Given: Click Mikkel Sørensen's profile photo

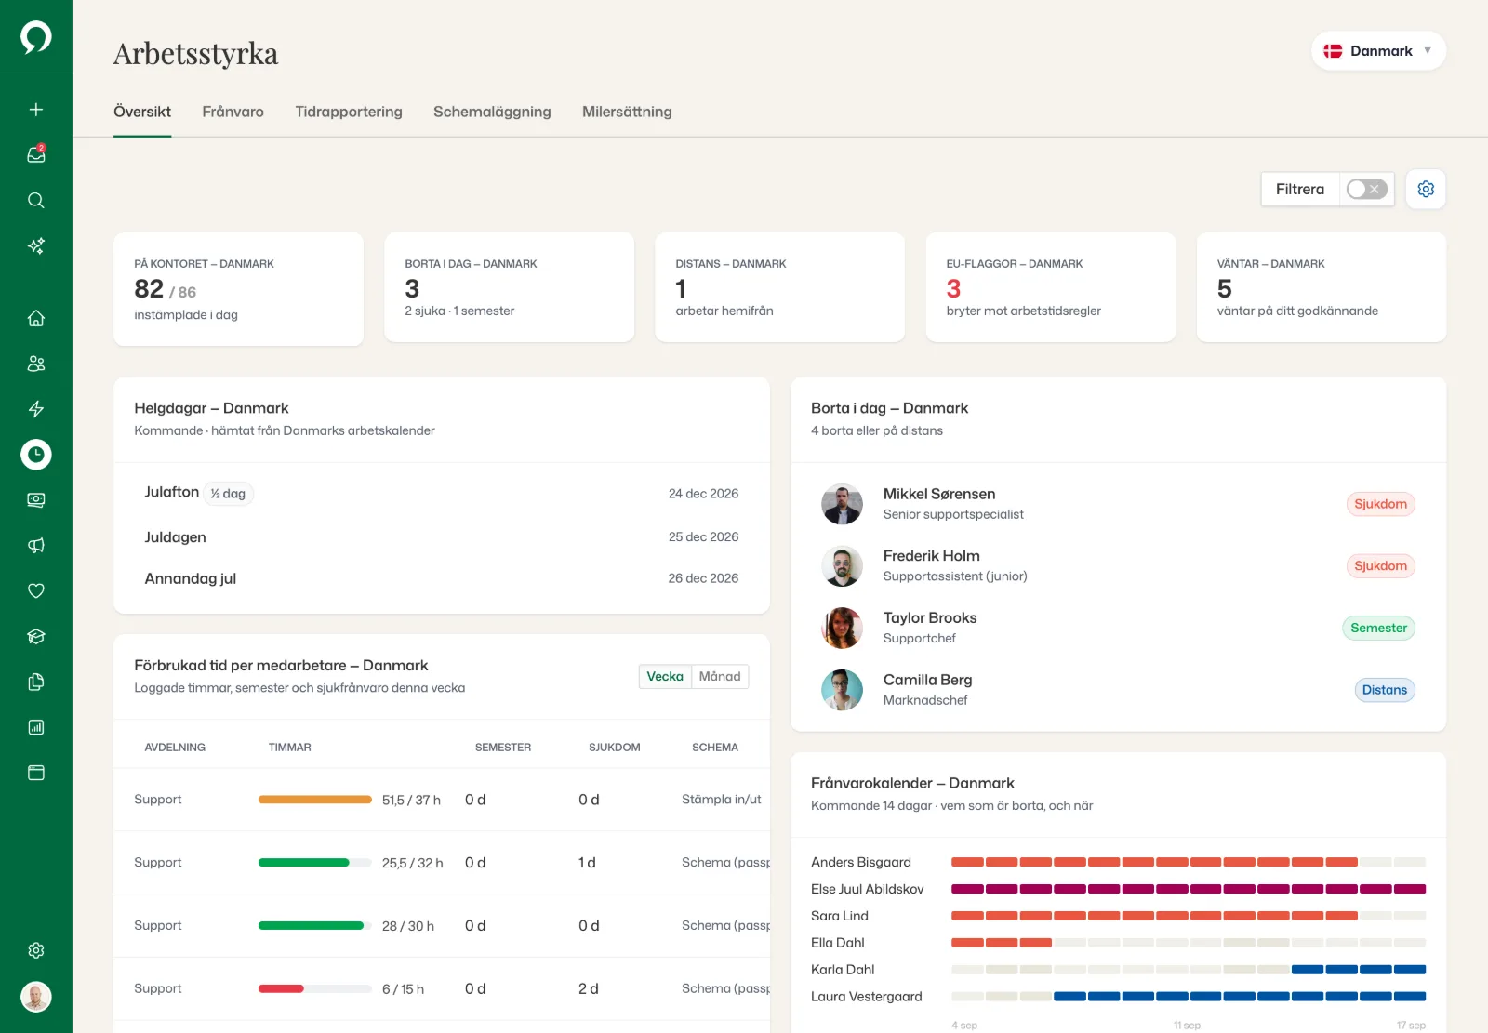Looking at the screenshot, I should click(x=842, y=504).
